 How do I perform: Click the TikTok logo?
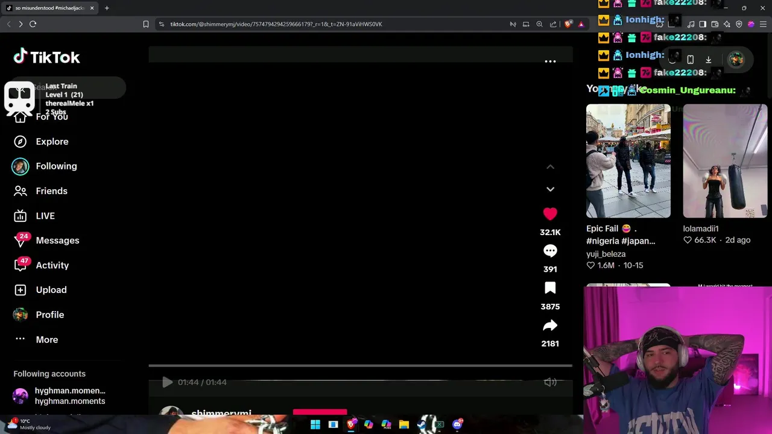[x=46, y=57]
